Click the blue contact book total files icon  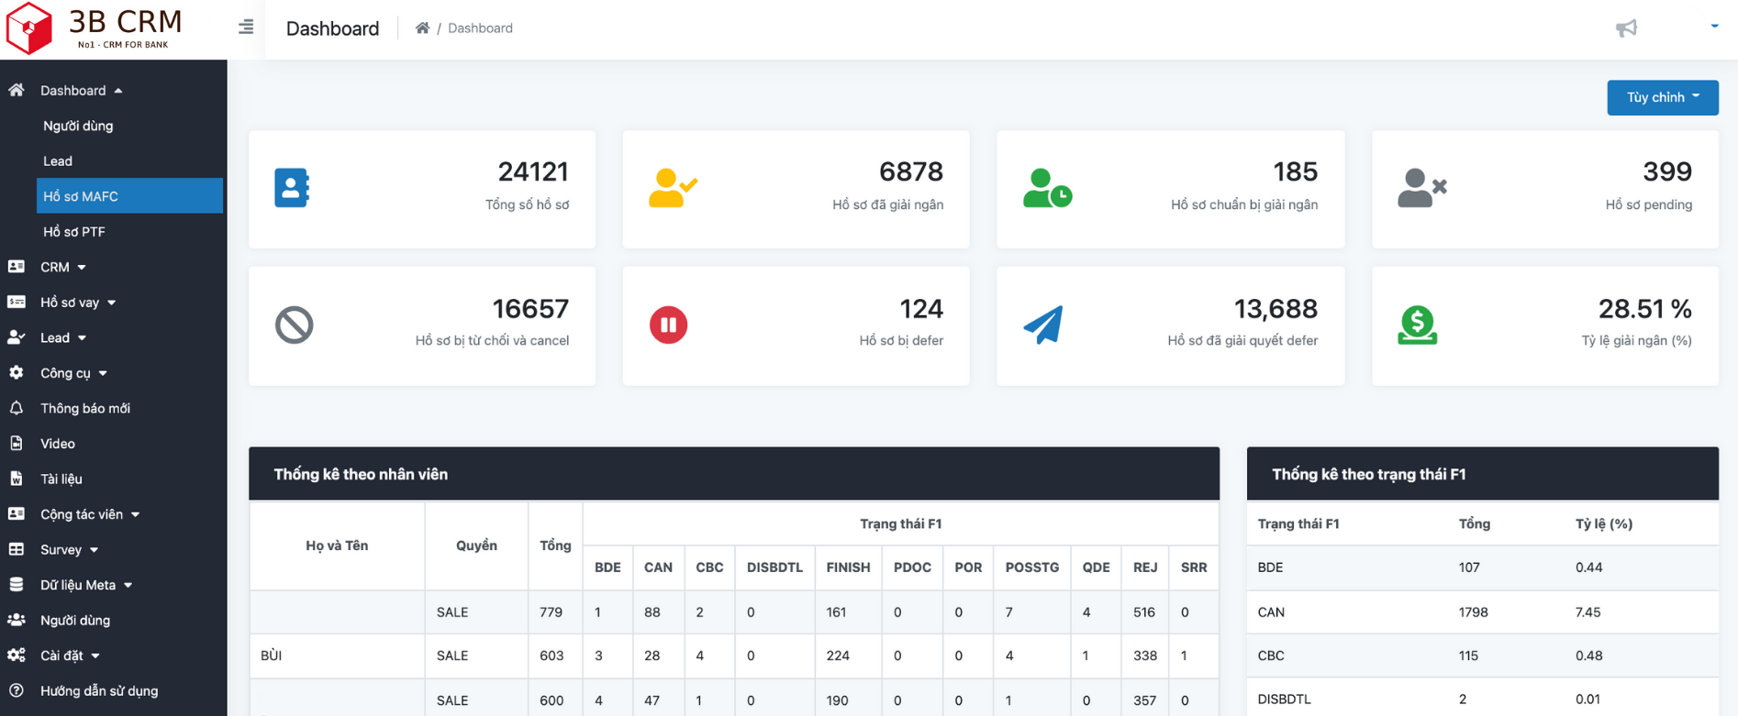click(292, 188)
